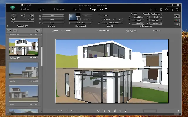
Task: Open render settings gear button
Action: pos(177,25)
